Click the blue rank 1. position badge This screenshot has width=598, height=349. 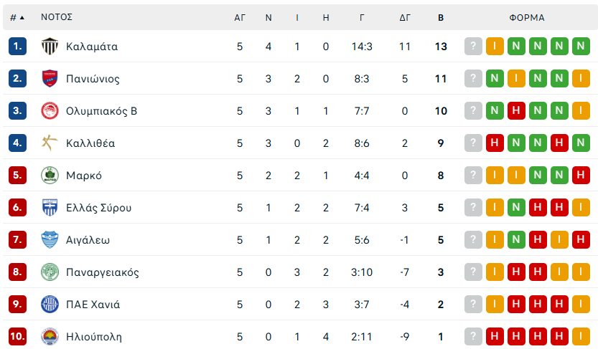click(x=17, y=47)
